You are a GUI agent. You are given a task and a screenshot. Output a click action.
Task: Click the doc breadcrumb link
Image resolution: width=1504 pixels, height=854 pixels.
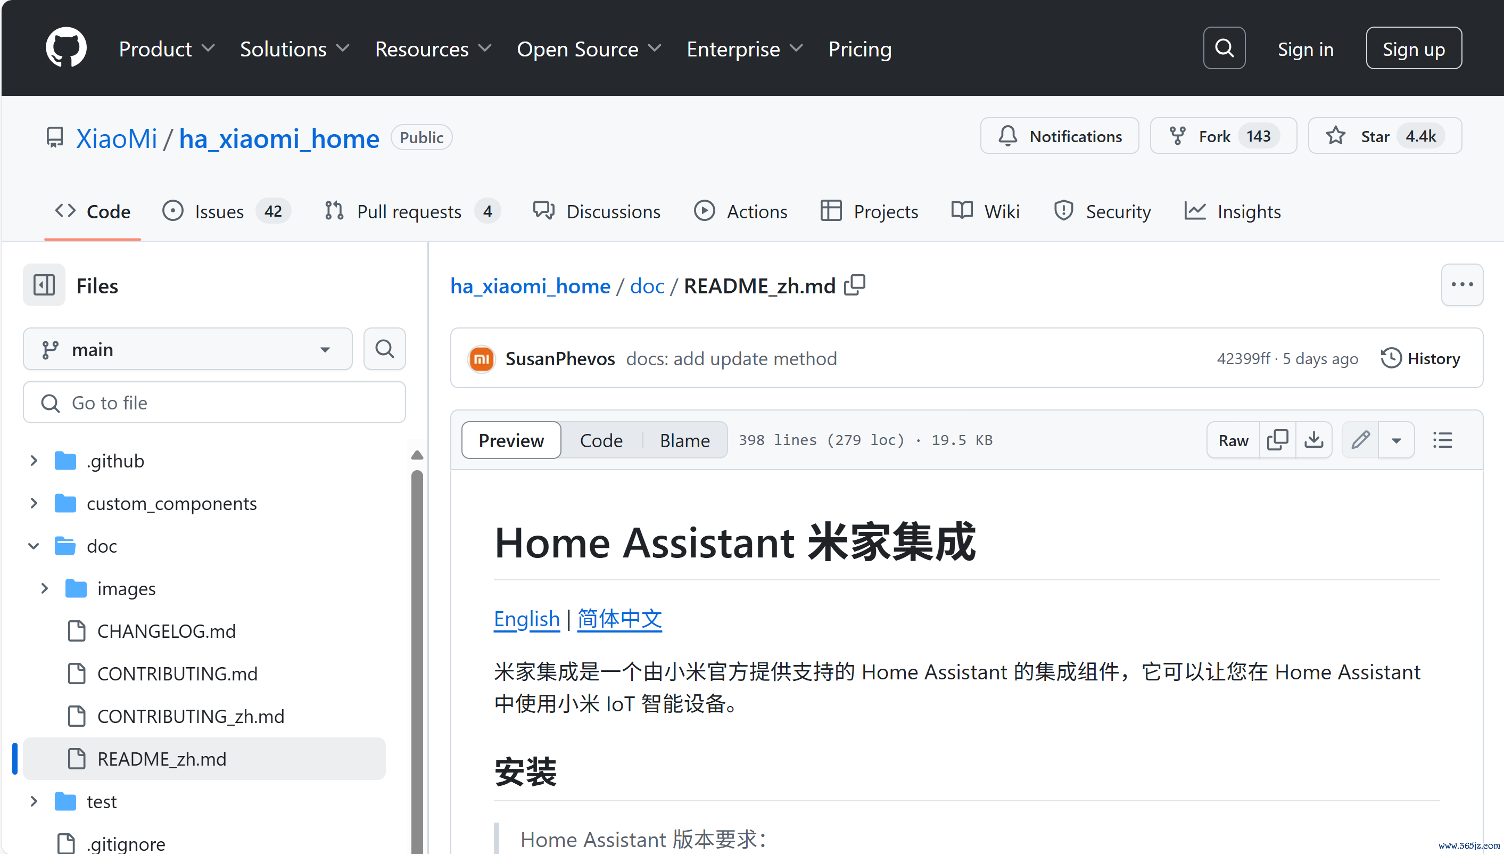click(647, 286)
